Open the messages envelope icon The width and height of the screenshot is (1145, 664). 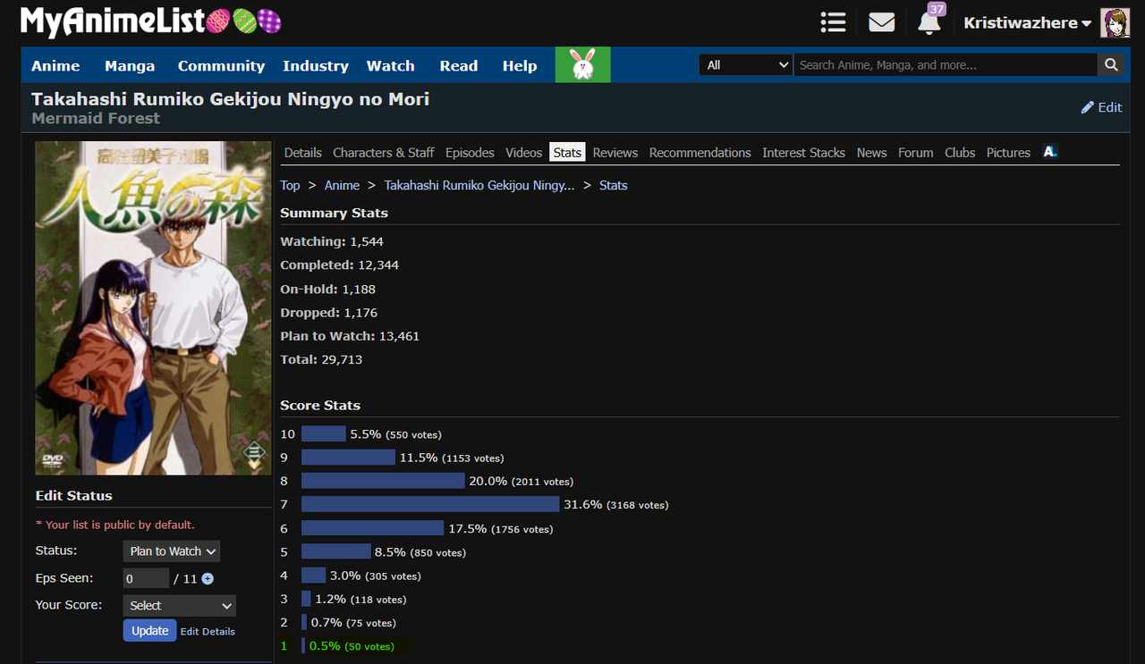point(882,22)
